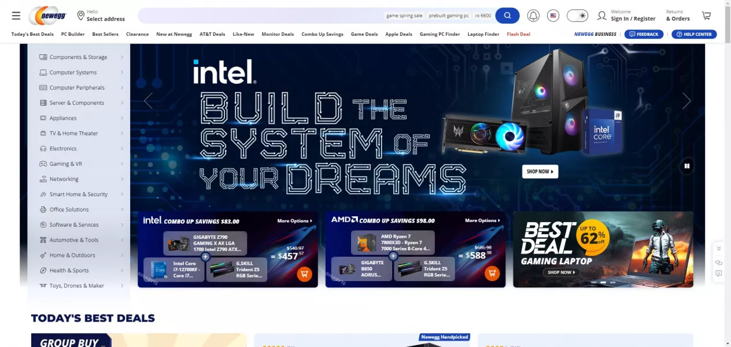Add AMD combo to cart
Image resolution: width=731 pixels, height=347 pixels.
click(492, 274)
